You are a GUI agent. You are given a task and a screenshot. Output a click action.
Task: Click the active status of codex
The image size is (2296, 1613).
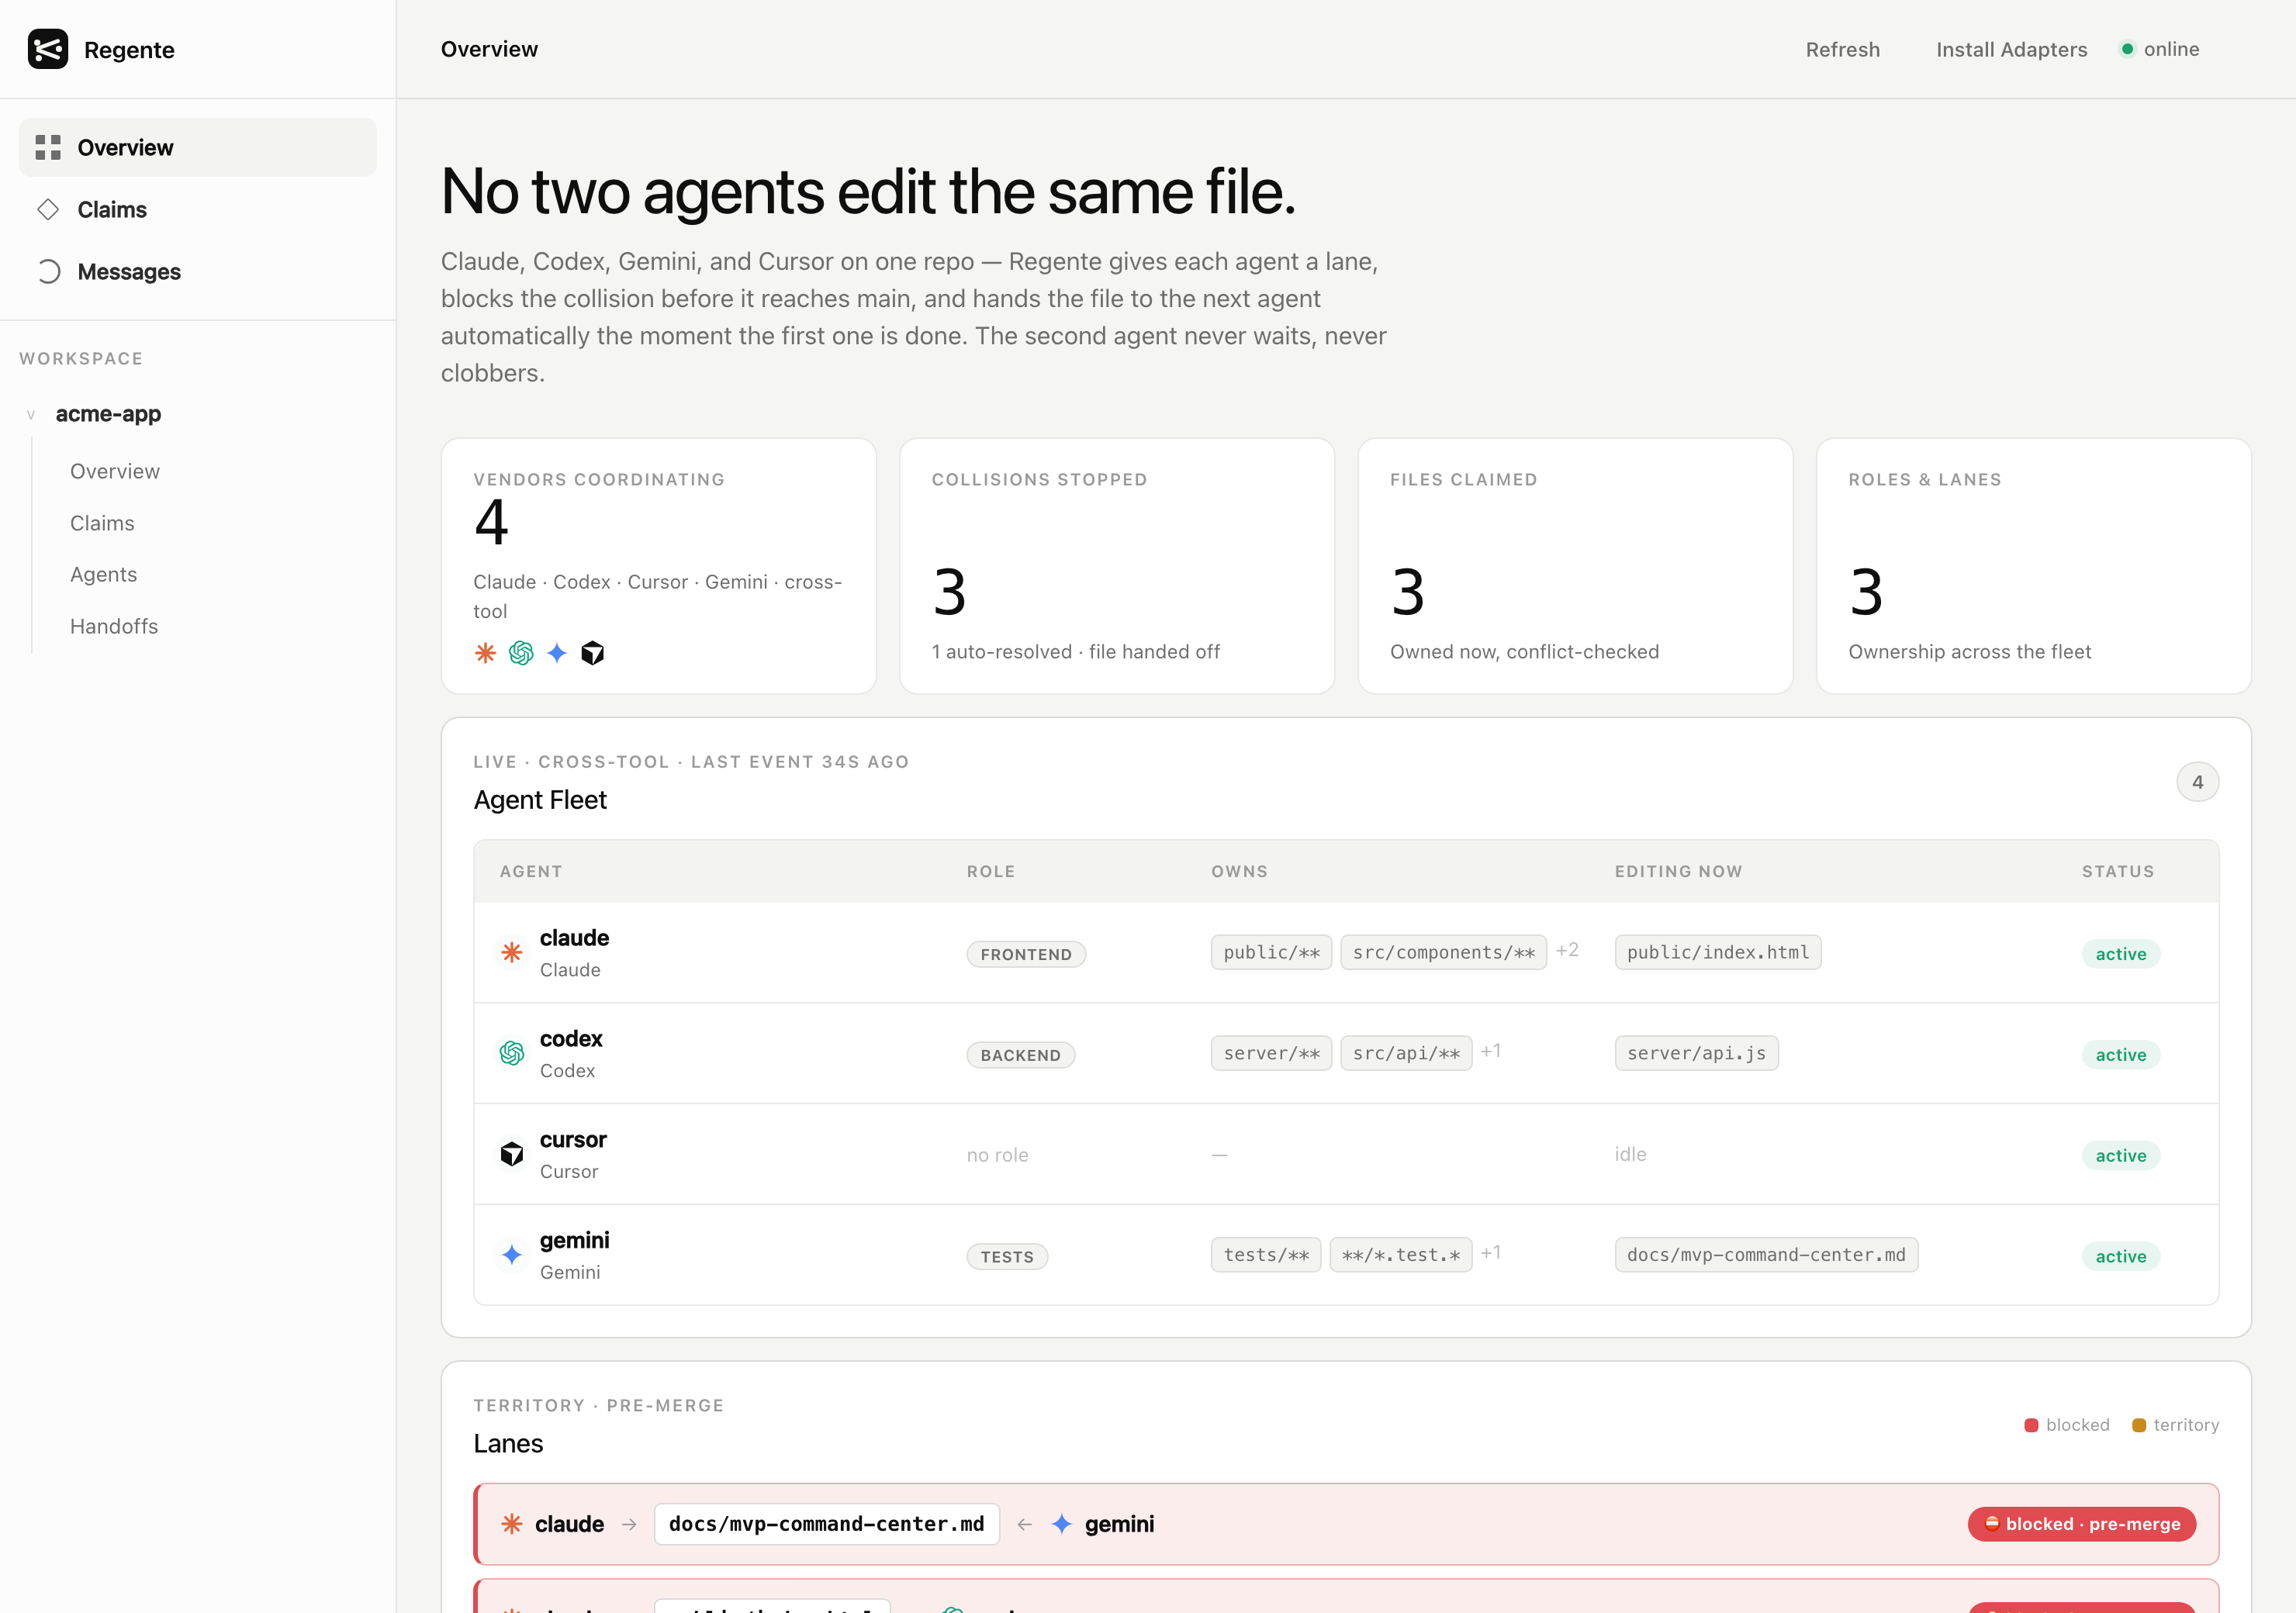2121,1055
